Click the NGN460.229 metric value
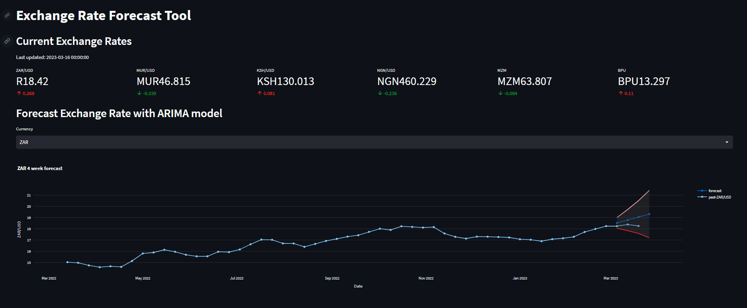 click(407, 81)
